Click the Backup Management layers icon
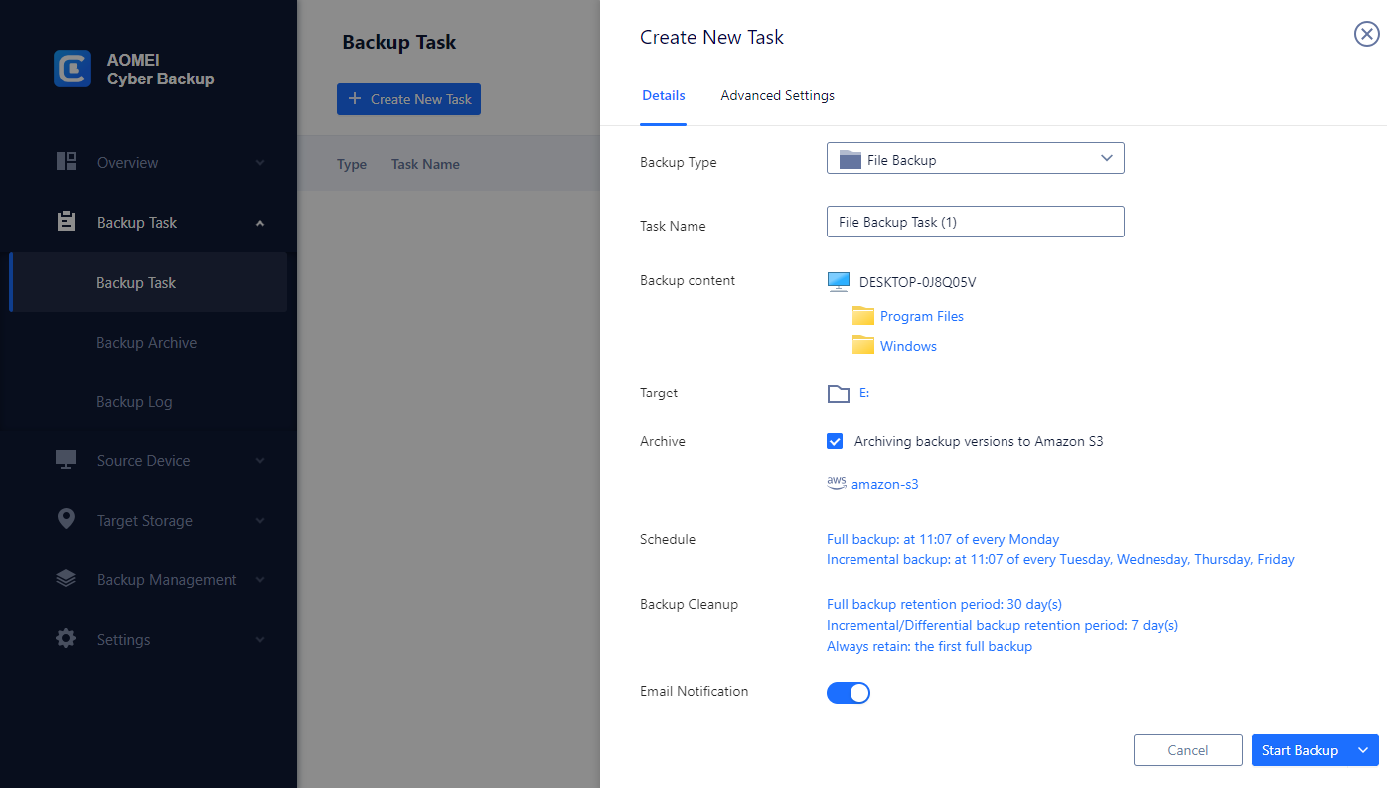 click(x=67, y=579)
